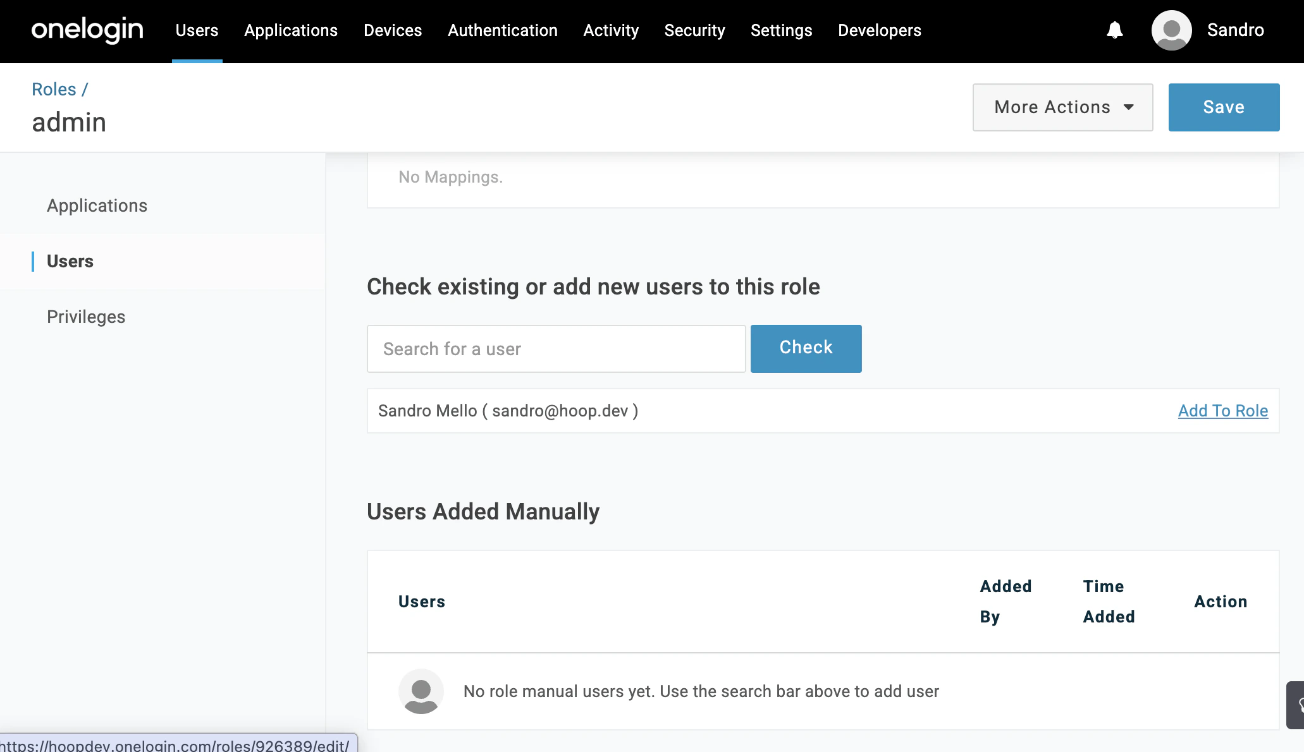Click the partially hidden widget at right edge
The image size is (1304, 752).
[x=1296, y=705]
